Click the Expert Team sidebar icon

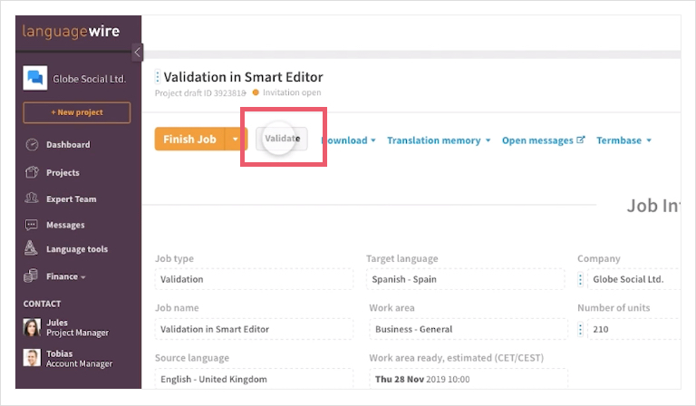pyautogui.click(x=33, y=198)
